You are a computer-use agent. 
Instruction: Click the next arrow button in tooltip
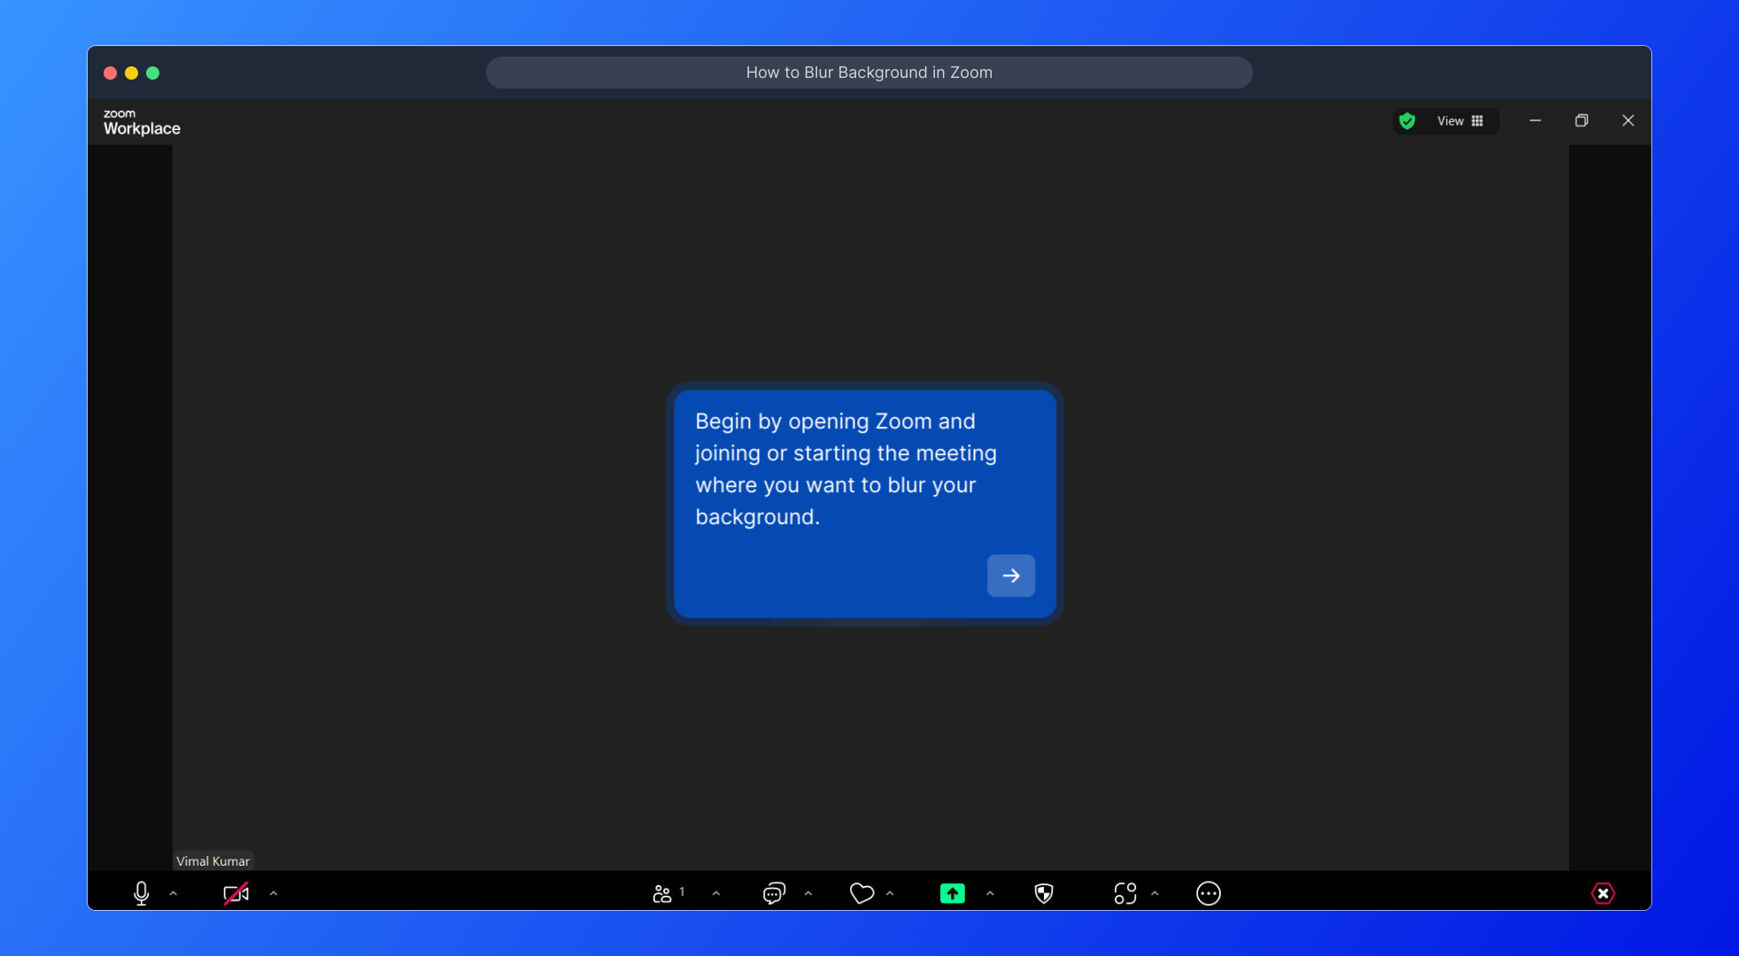[x=1010, y=575]
